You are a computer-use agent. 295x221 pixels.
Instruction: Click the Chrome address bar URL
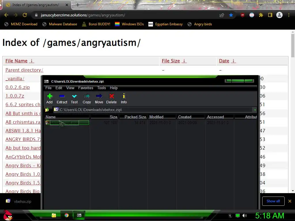[x=83, y=15]
